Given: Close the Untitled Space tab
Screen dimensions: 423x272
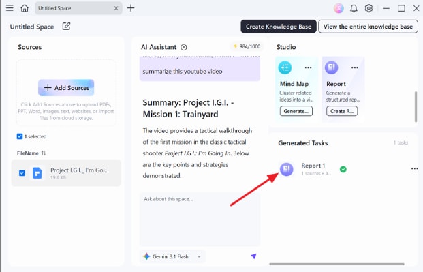Looking at the screenshot, I should (x=116, y=8).
